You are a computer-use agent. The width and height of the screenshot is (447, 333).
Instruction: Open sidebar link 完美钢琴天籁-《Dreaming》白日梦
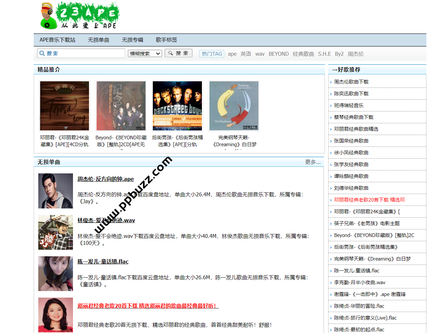(372, 259)
